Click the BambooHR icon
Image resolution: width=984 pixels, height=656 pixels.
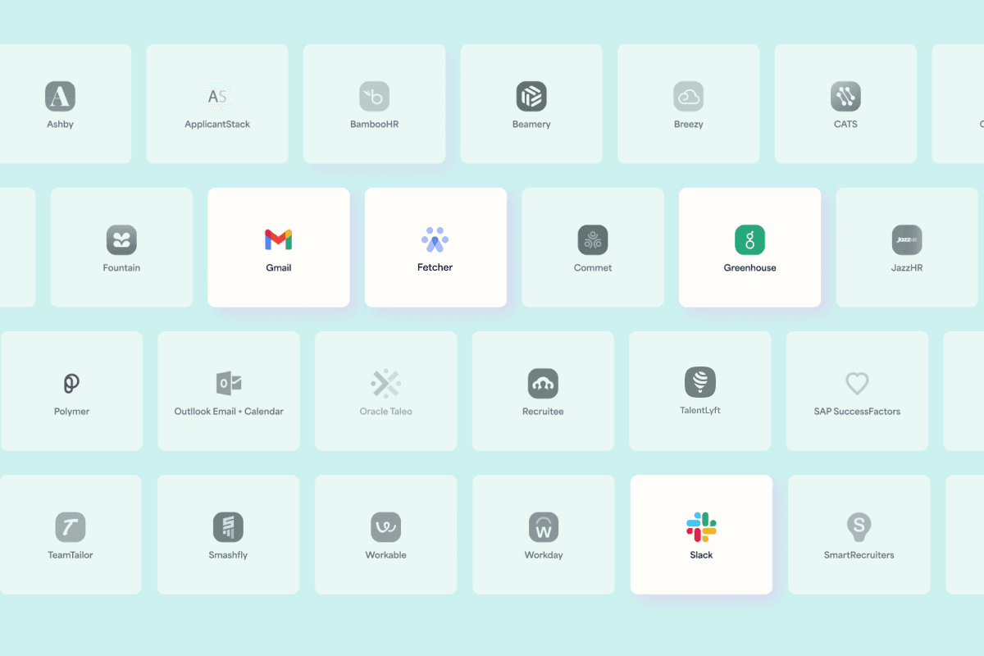pos(374,93)
